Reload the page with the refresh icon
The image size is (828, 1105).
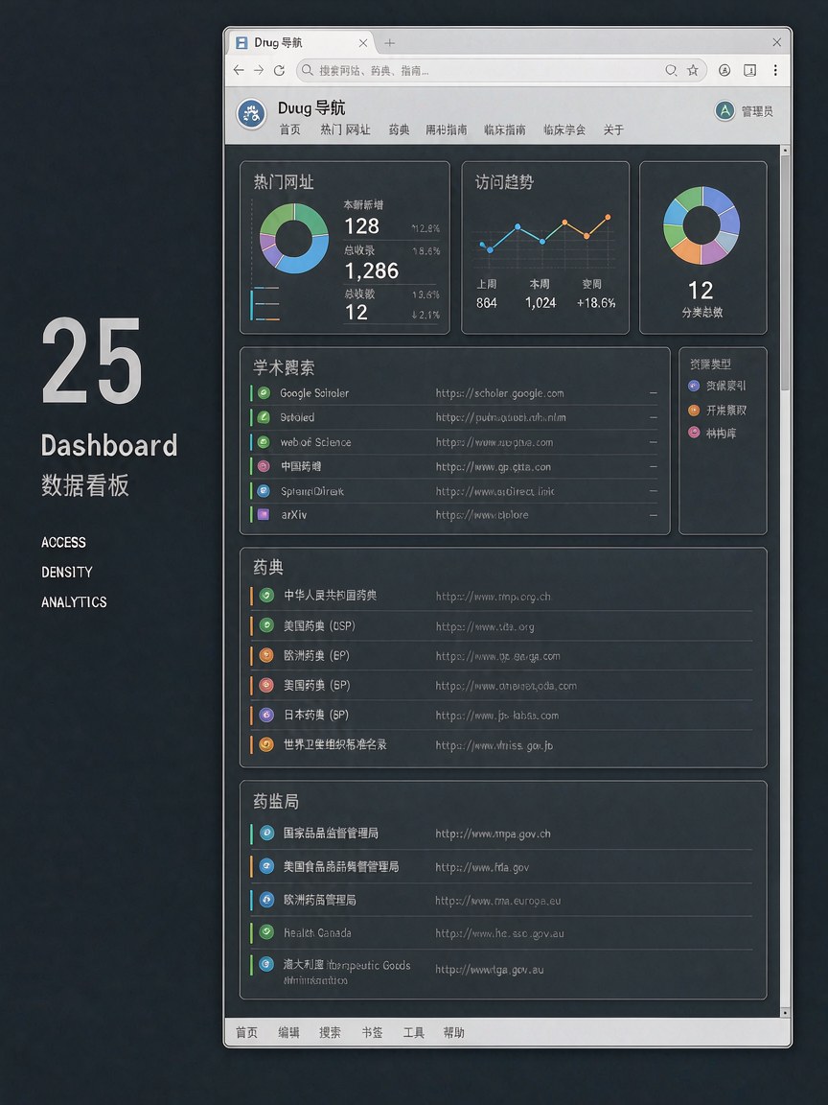tap(279, 70)
